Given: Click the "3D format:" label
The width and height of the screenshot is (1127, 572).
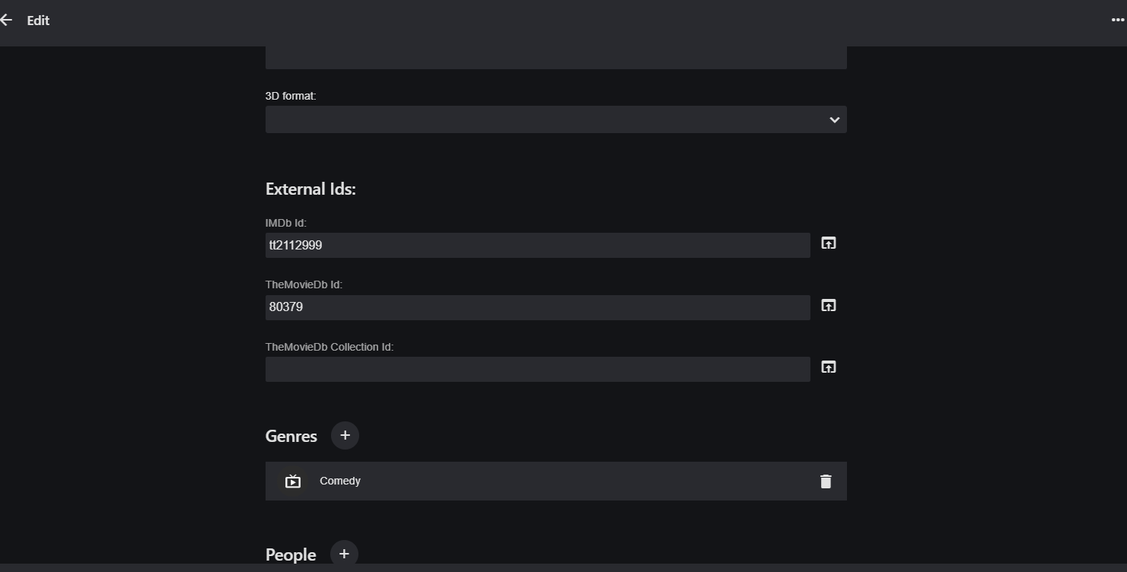Looking at the screenshot, I should click(291, 96).
